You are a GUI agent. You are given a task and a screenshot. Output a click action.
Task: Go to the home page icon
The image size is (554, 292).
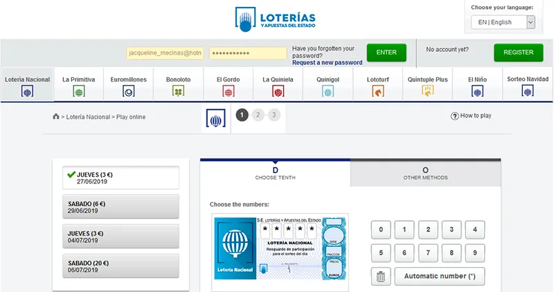coord(56,116)
